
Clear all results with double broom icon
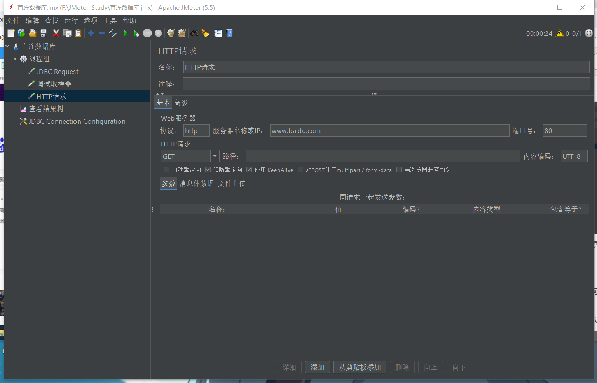(182, 33)
